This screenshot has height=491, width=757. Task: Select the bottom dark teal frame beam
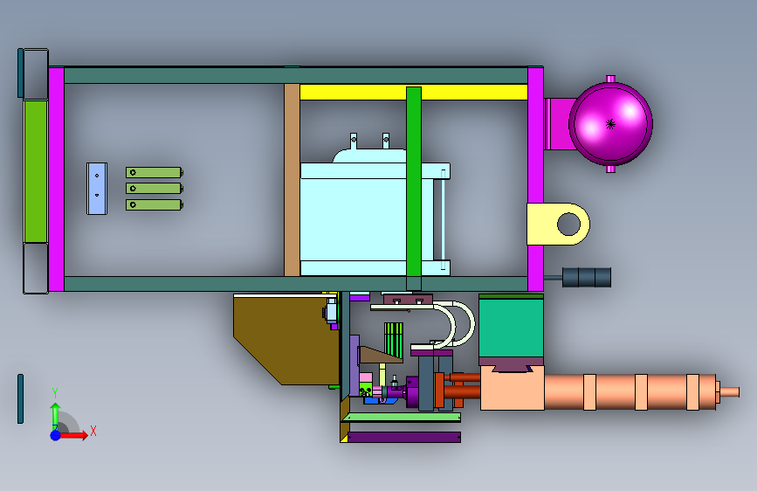click(295, 284)
